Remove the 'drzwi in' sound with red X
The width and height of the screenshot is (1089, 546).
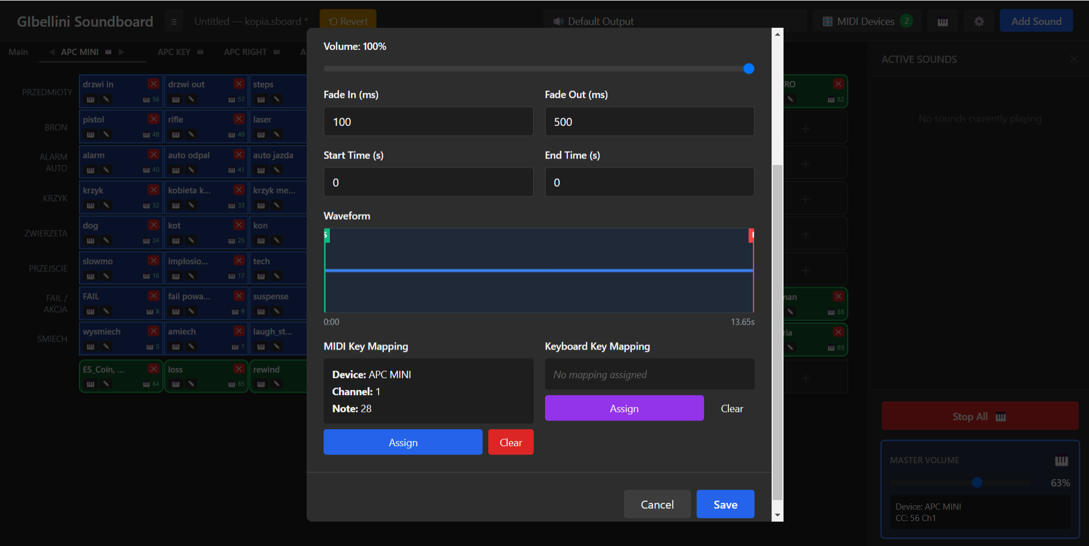[153, 84]
